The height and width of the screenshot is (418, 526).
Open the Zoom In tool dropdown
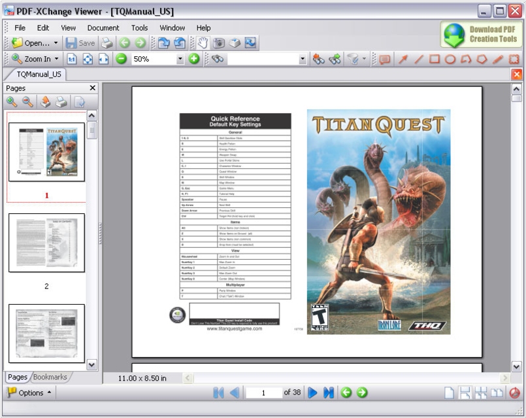click(57, 59)
